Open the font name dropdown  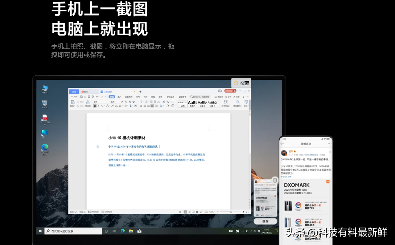tap(102, 102)
